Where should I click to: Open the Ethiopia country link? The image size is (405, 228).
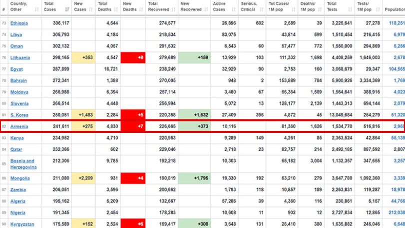19,23
